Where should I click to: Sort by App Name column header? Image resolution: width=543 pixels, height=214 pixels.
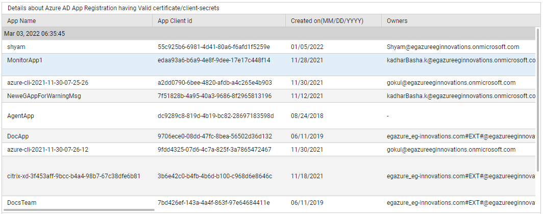[77, 21]
